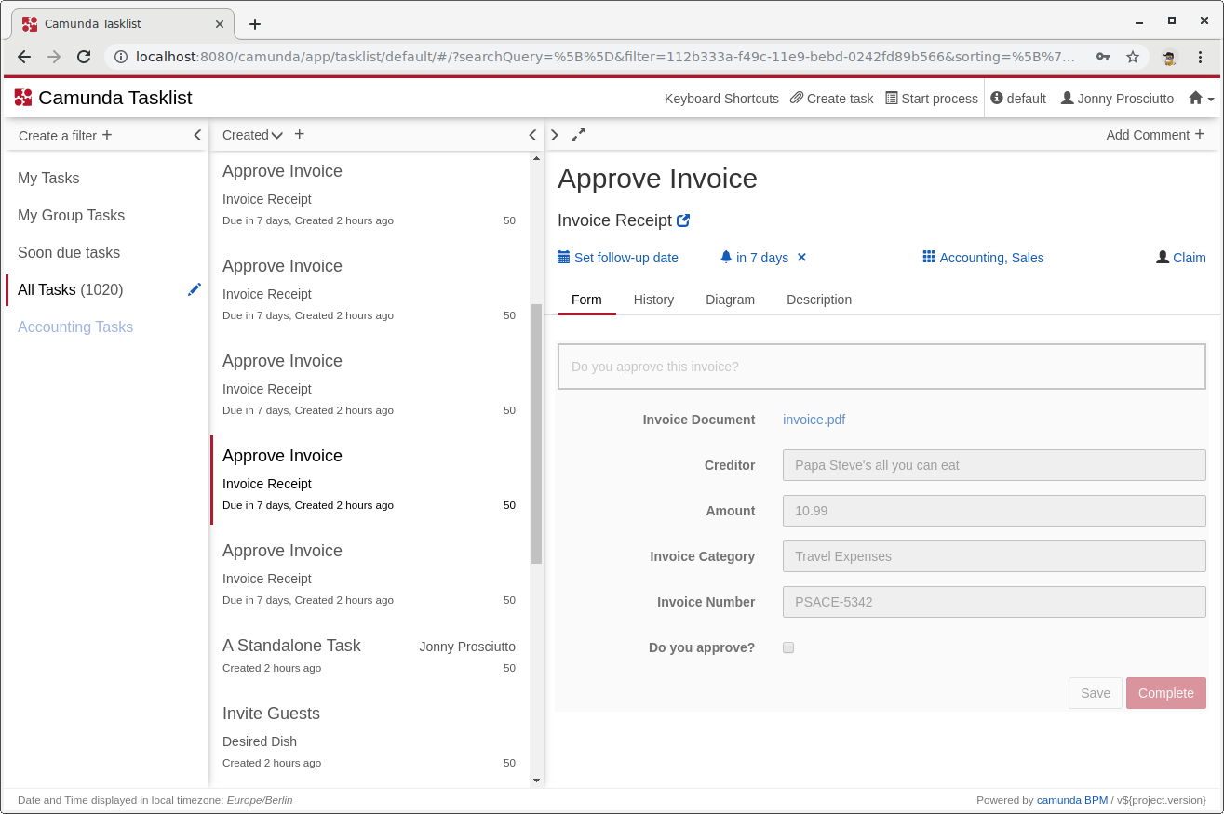The height and width of the screenshot is (814, 1224).
Task: Click the Creditor field
Action: [x=994, y=465]
